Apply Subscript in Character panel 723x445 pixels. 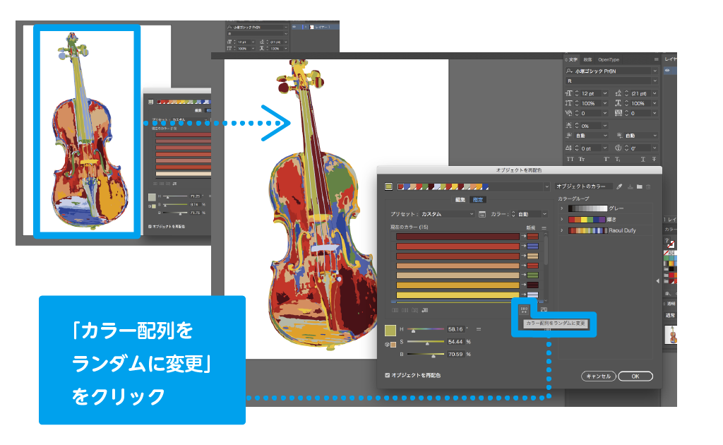point(618,159)
